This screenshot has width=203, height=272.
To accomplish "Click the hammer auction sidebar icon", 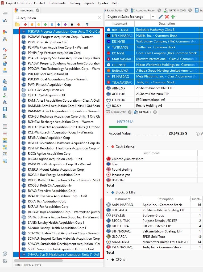I will click(x=5, y=102).
